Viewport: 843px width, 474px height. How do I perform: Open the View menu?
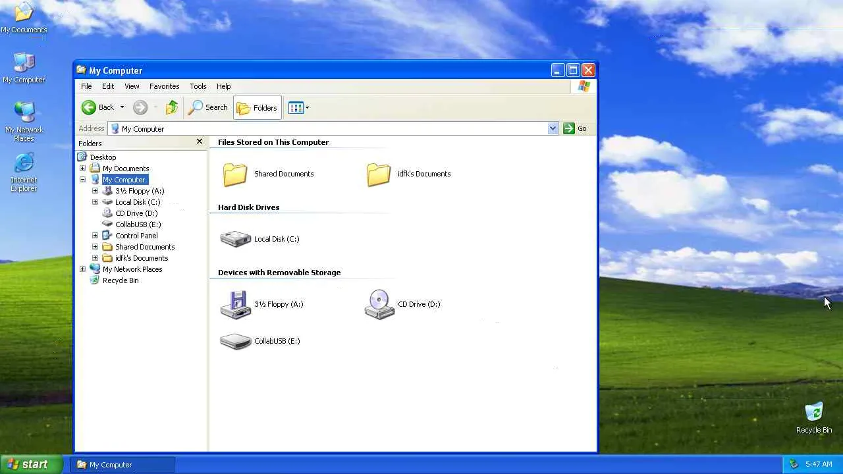click(x=132, y=86)
